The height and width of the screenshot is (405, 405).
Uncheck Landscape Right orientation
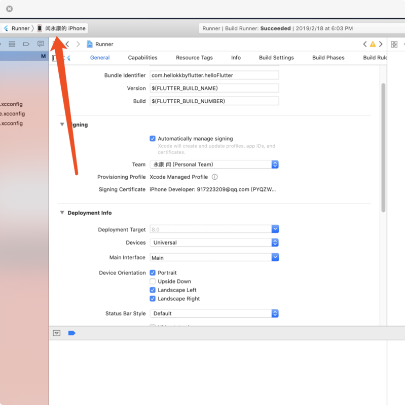tap(153, 299)
